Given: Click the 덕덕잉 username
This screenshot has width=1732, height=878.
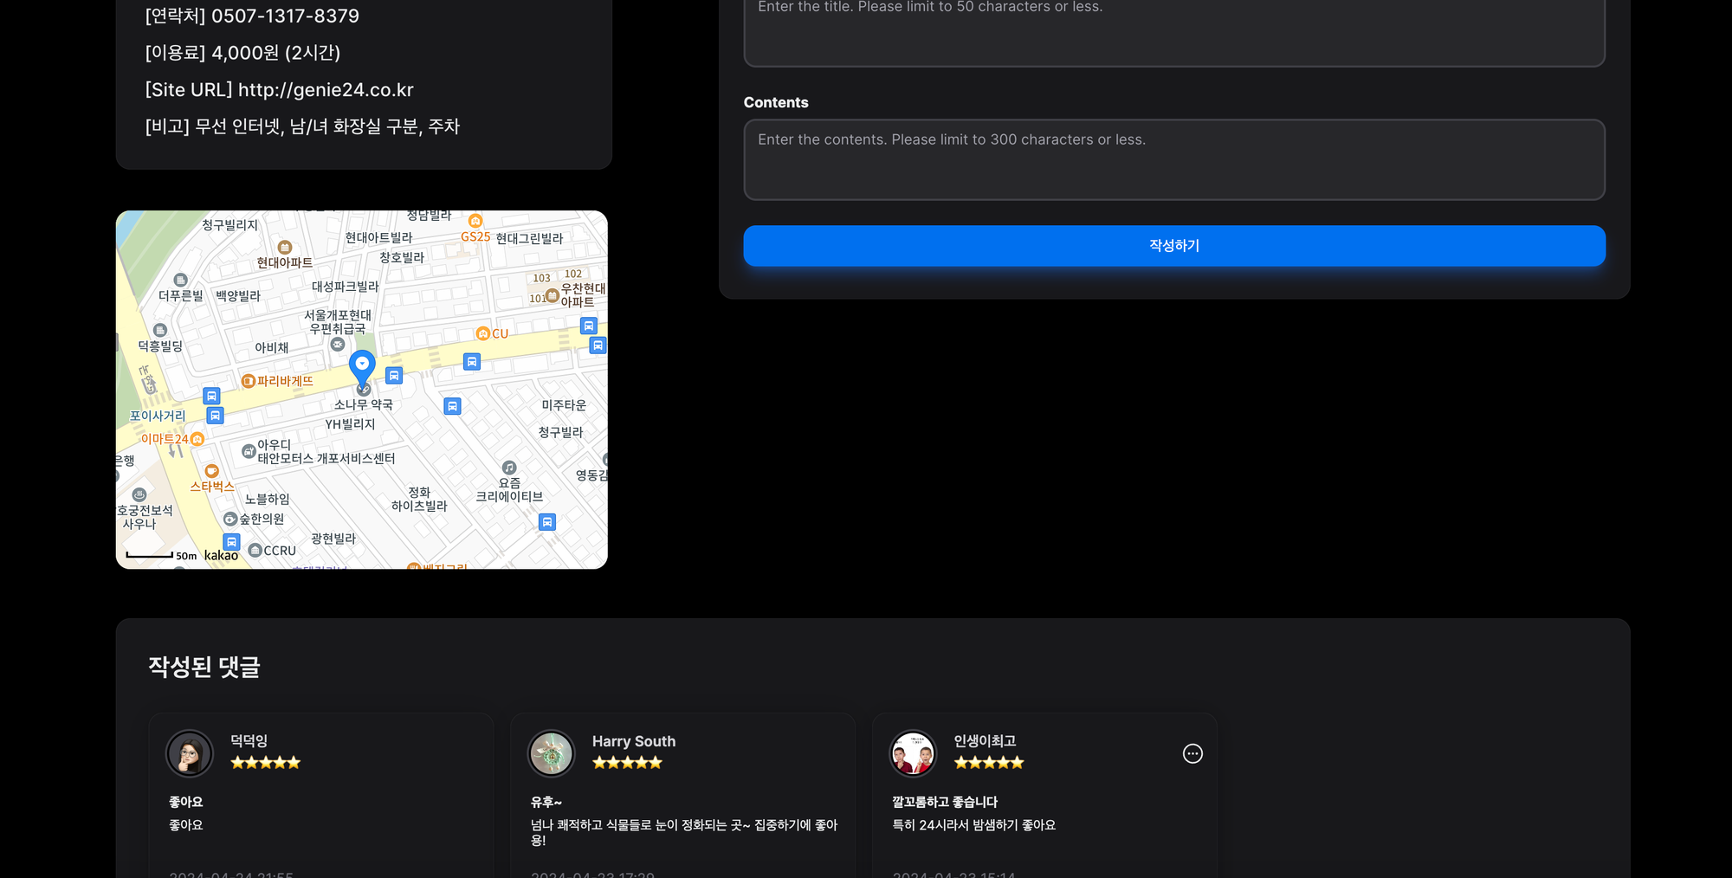Looking at the screenshot, I should tap(249, 741).
